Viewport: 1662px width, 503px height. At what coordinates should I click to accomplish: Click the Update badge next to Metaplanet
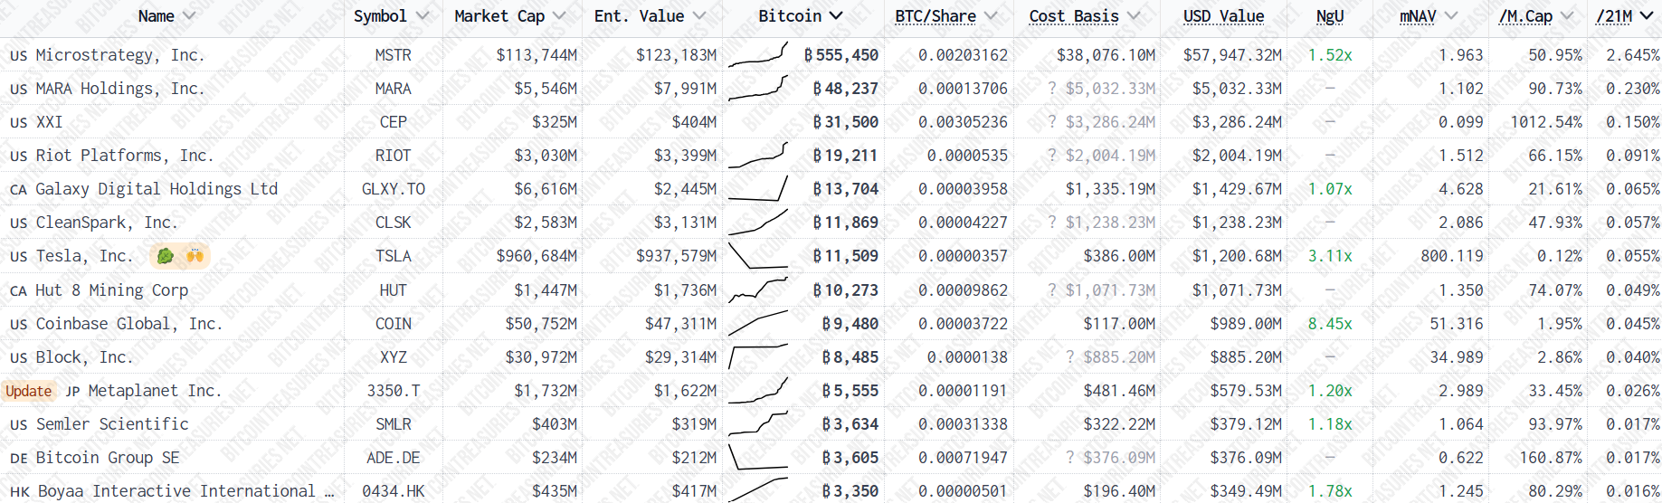[29, 391]
